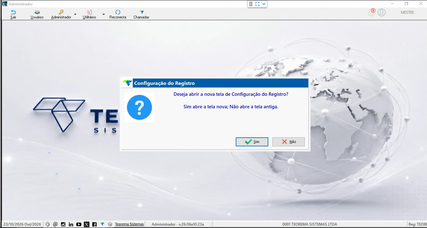
Task: Click the 23/10/2026 Out/2026 date field
Action: click(22, 224)
